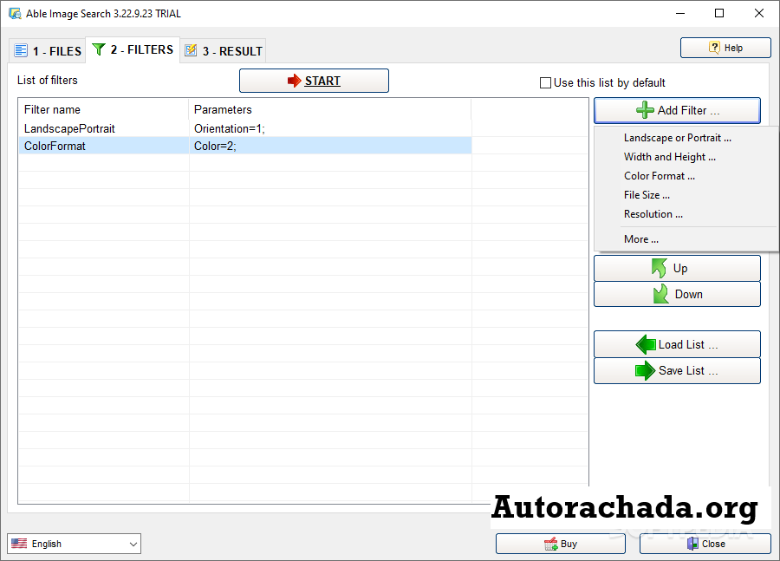Select the ColorFormat filter row
The width and height of the screenshot is (780, 561).
click(x=245, y=146)
